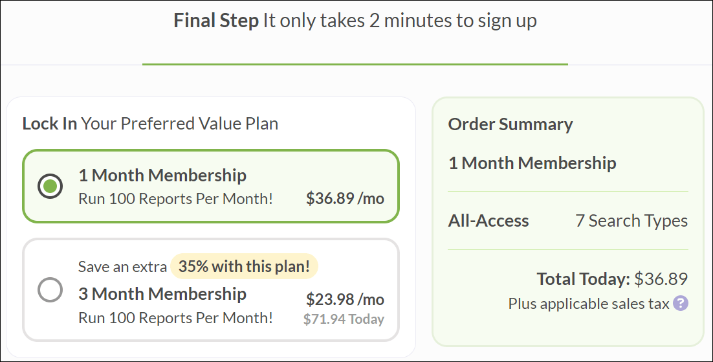Click "1 Month Membership" in Order Summary
713x362 pixels.
tap(532, 163)
